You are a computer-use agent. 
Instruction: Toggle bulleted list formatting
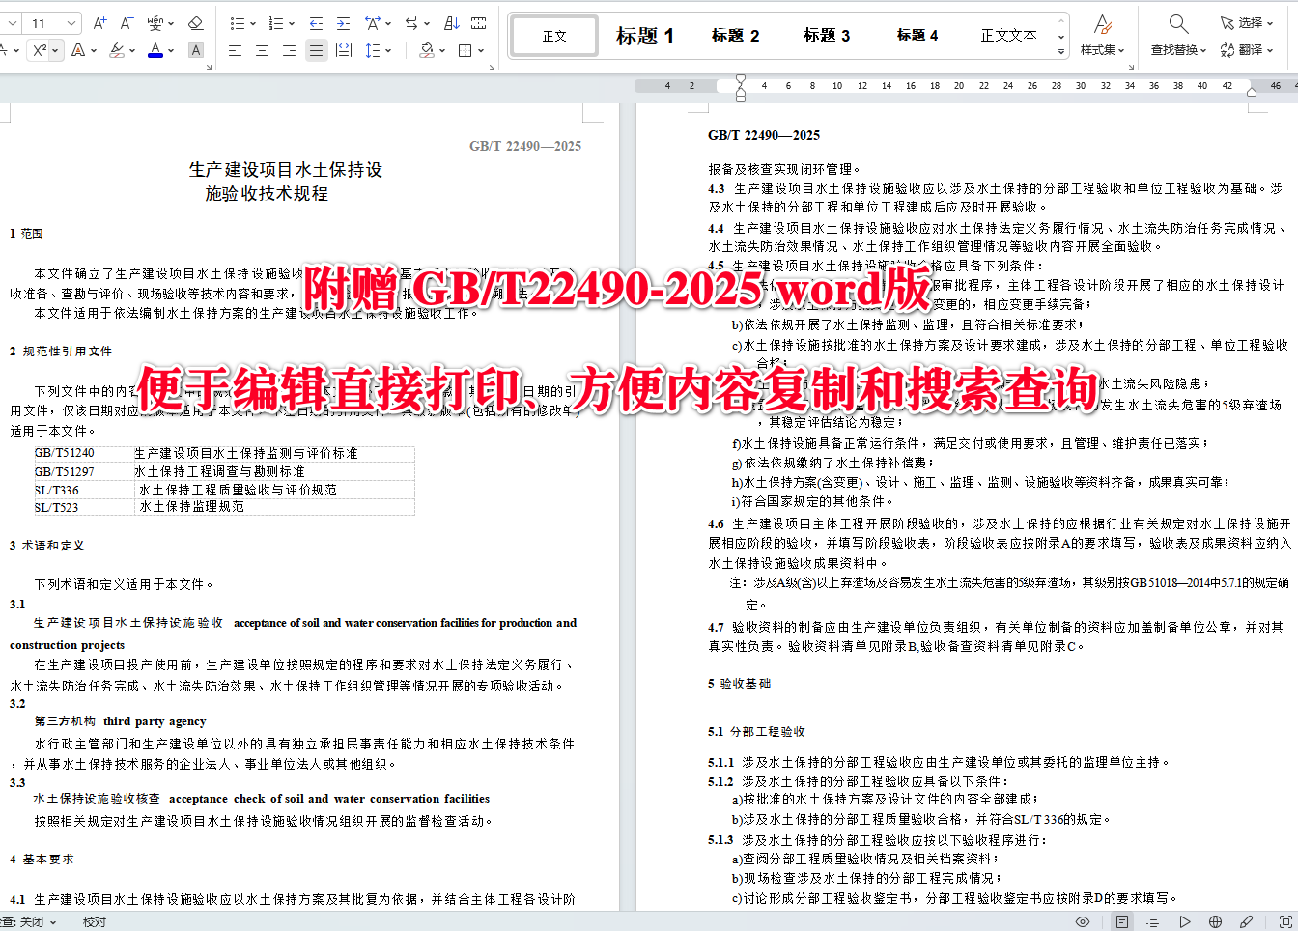click(x=238, y=22)
